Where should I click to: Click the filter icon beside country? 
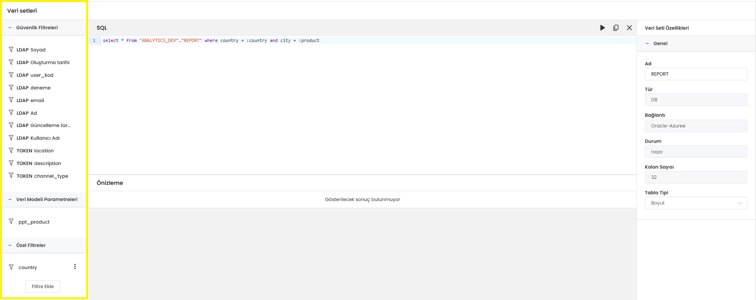11,267
